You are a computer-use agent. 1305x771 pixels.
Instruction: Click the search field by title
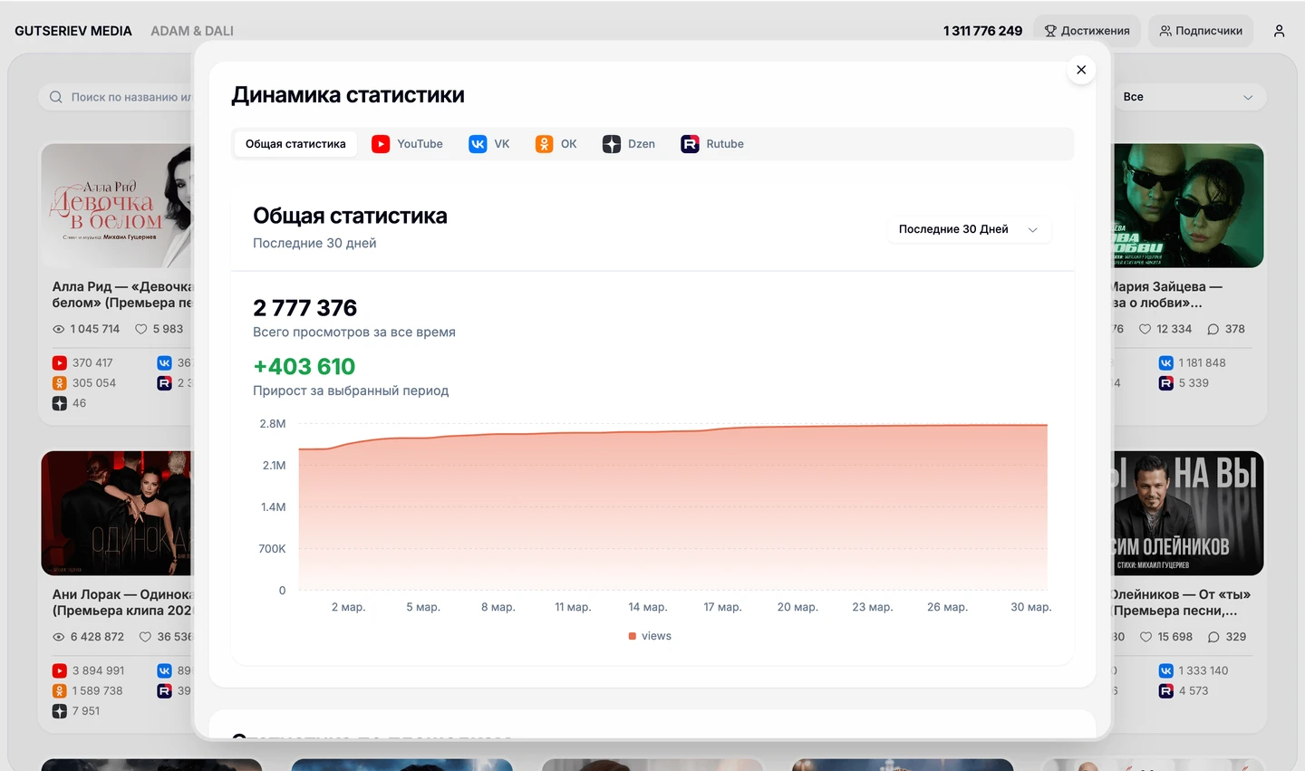[x=118, y=97]
